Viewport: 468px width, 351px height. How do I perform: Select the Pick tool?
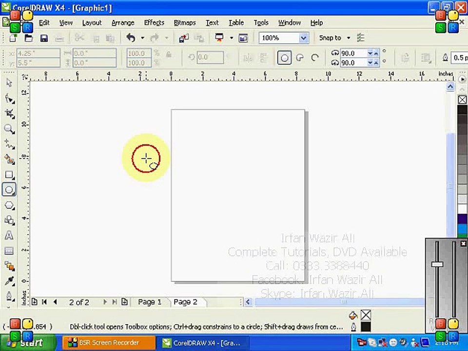click(9, 83)
